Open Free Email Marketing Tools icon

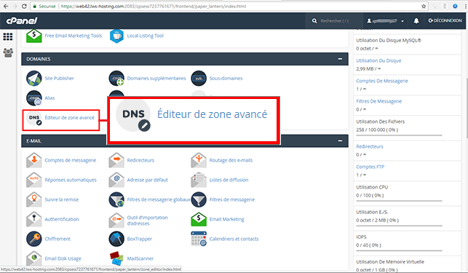pyautogui.click(x=33, y=36)
